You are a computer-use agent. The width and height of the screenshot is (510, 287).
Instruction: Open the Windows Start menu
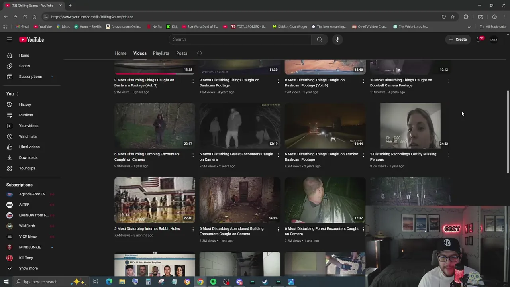(x=6, y=282)
